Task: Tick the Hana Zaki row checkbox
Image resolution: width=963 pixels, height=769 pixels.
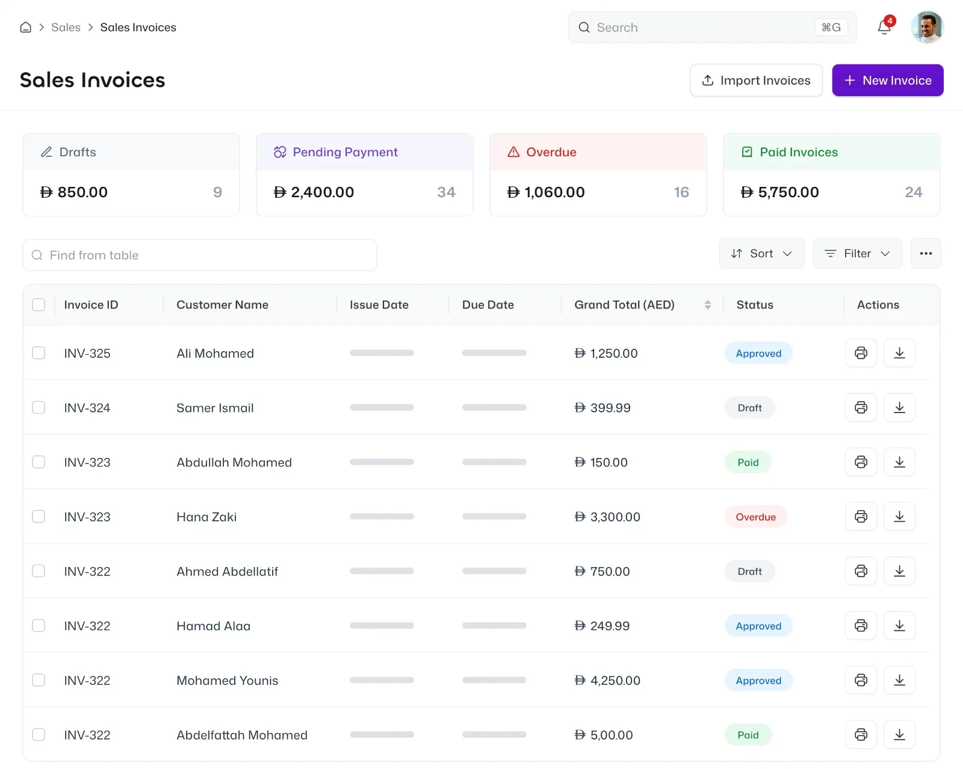Action: click(39, 516)
